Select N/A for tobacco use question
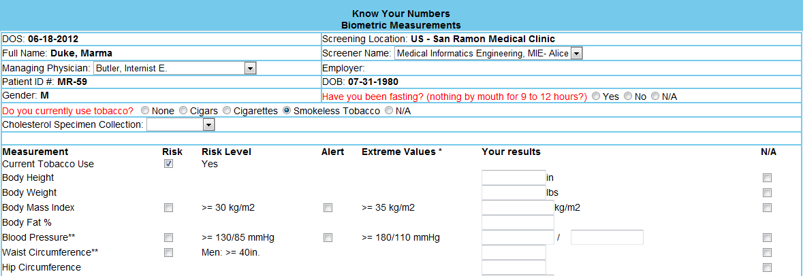 [x=390, y=111]
